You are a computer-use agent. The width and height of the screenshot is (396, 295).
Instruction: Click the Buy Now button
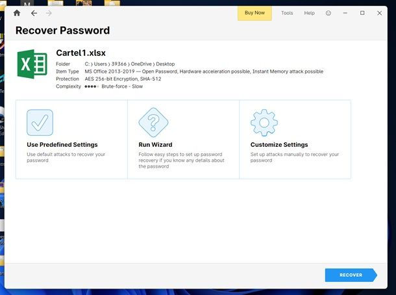(x=254, y=13)
